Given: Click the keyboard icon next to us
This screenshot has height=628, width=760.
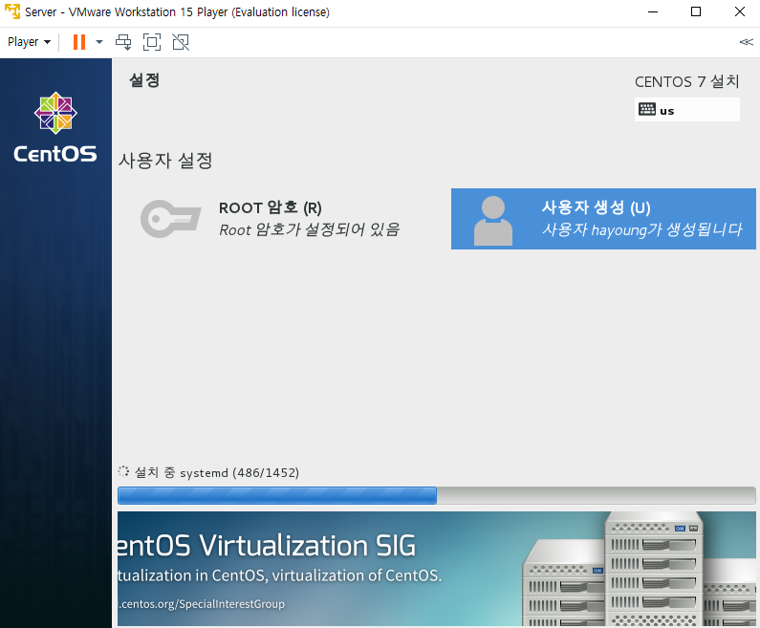Looking at the screenshot, I should point(647,109).
